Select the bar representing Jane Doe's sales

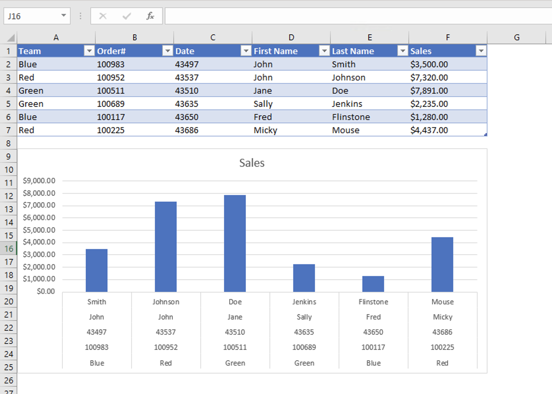pyautogui.click(x=235, y=244)
